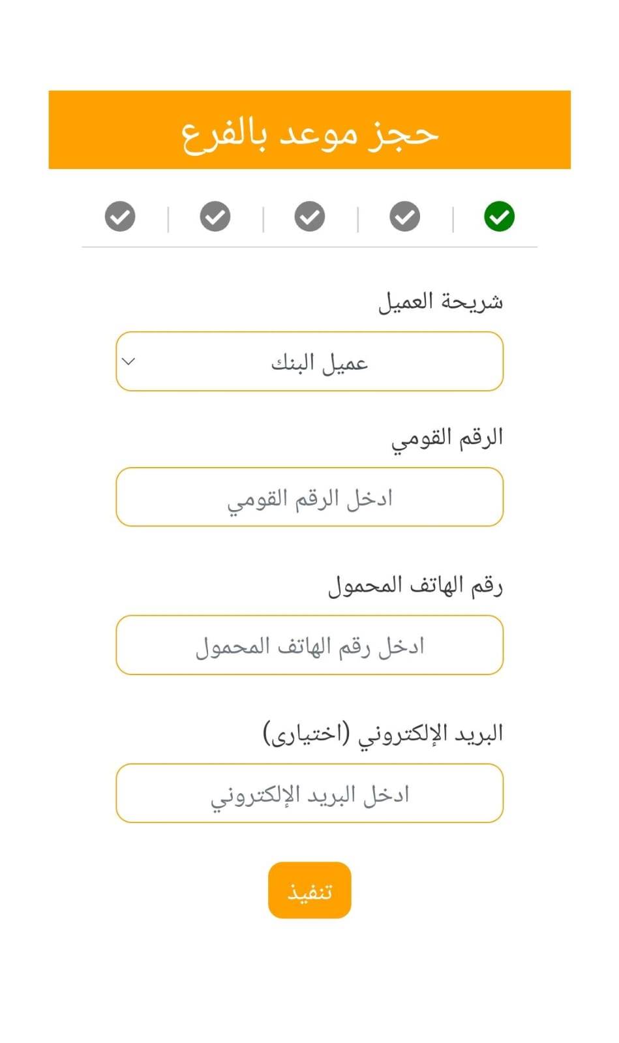Click the رقم الهاتف المحمول label text
The width and height of the screenshot is (619, 1043).
(415, 585)
